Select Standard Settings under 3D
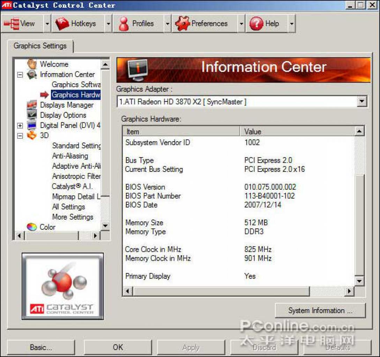The width and height of the screenshot is (380, 357). click(x=76, y=146)
